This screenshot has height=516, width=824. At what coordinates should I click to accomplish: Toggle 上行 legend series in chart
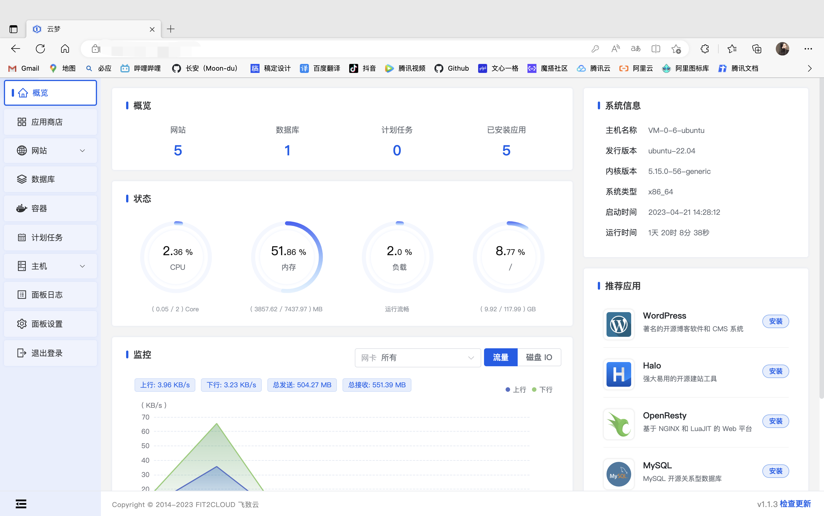pyautogui.click(x=516, y=390)
